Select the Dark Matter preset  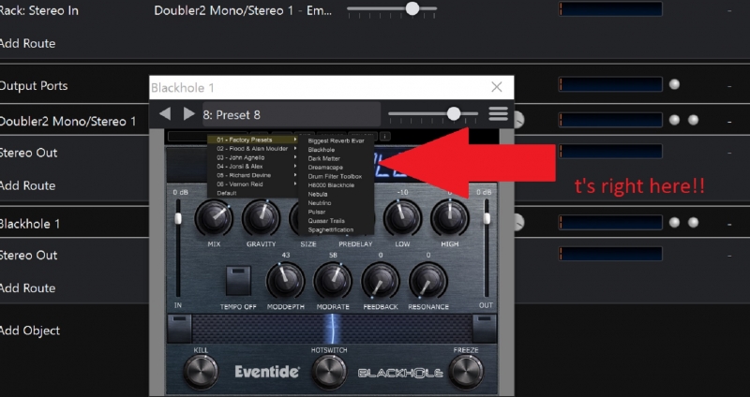coord(323,158)
